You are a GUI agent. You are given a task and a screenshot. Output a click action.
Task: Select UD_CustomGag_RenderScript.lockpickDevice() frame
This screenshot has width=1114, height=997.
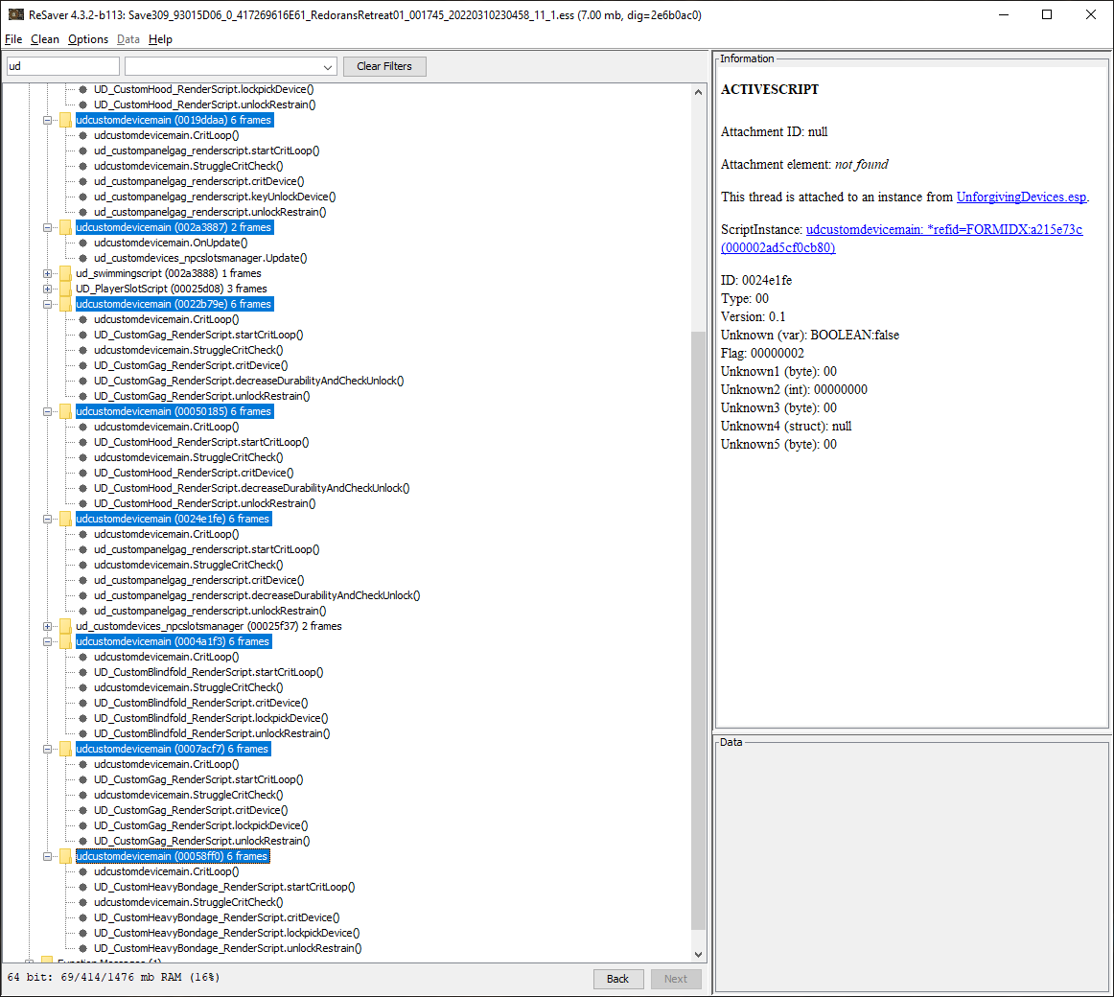[201, 825]
